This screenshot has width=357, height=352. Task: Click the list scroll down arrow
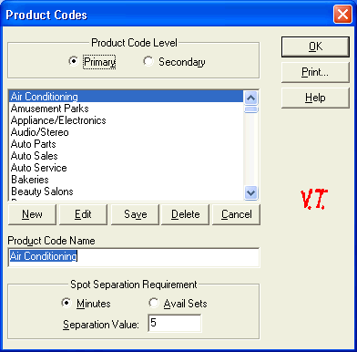pyautogui.click(x=251, y=192)
